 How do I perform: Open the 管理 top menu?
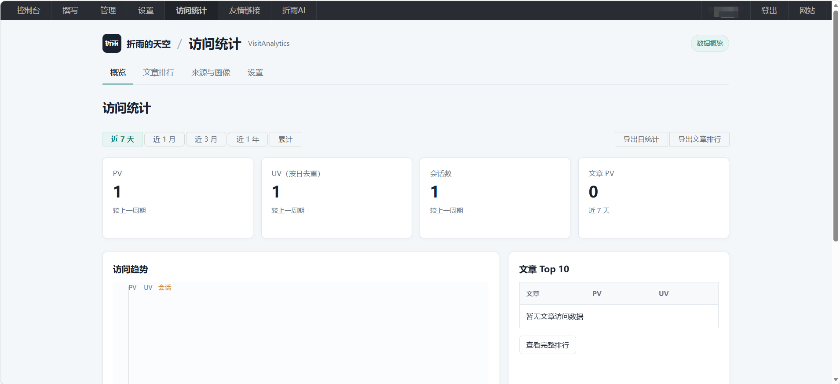point(108,11)
